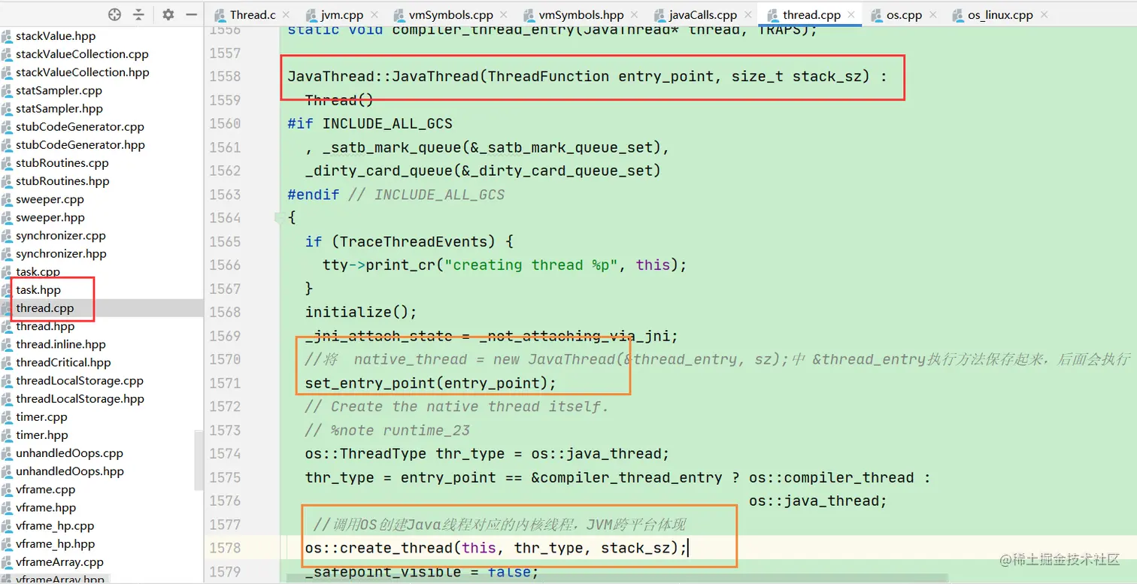The image size is (1137, 584).
Task: Click file icon beside vframe.cpp
Action: pyautogui.click(x=7, y=489)
